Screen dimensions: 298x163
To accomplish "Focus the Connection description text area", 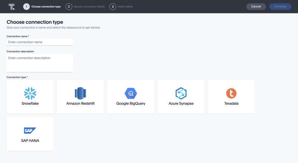I will (40, 63).
